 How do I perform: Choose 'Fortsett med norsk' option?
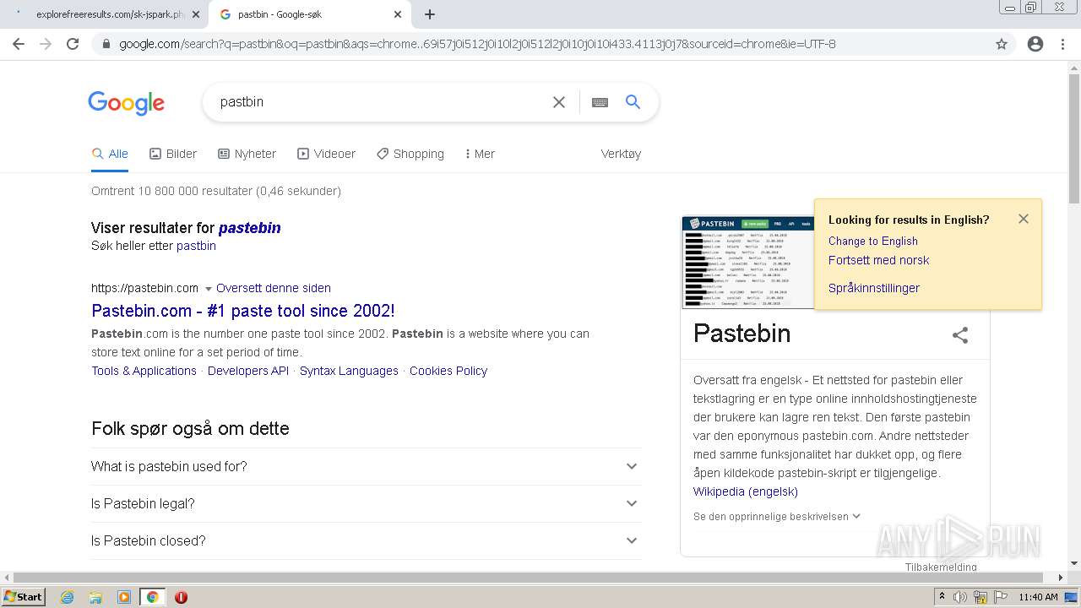(x=878, y=260)
